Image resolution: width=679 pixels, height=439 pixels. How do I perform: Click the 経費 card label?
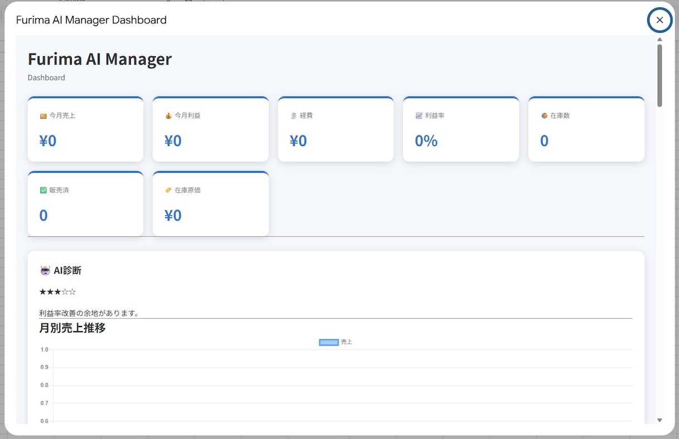coord(306,116)
